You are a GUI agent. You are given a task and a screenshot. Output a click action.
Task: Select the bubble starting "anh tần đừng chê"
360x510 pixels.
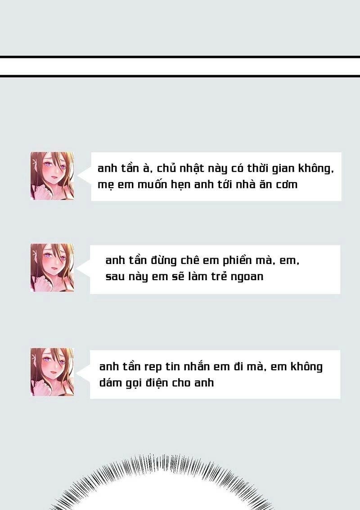click(x=215, y=270)
